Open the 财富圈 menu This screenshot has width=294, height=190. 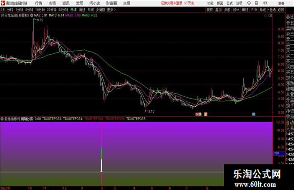tap(111, 3)
